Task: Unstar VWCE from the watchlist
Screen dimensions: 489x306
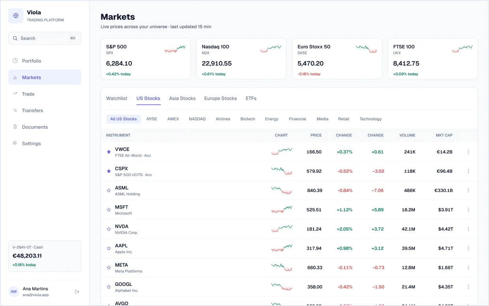Action: 109,152
